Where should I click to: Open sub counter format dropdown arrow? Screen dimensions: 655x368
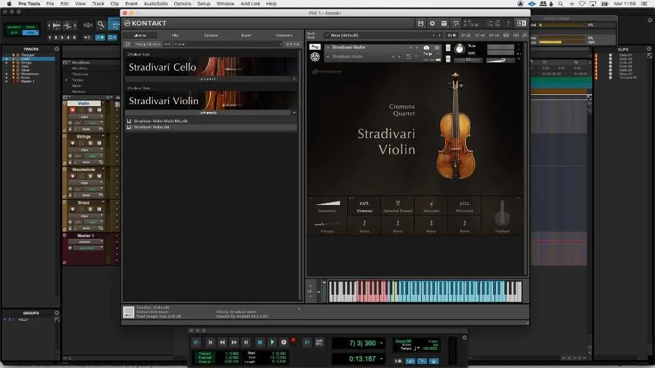pyautogui.click(x=381, y=359)
